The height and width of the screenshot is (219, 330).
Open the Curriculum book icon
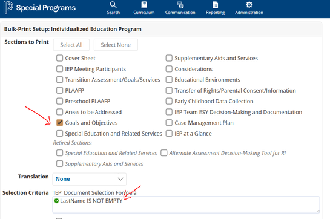pos(144,5)
